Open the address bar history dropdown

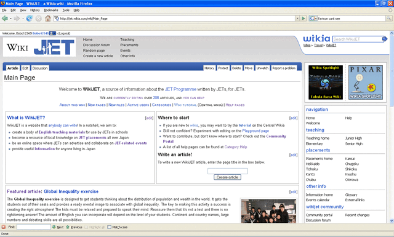297,18
